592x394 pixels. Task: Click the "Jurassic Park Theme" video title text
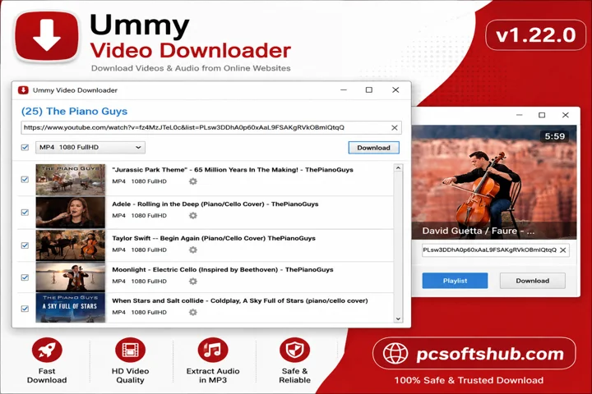(x=233, y=170)
